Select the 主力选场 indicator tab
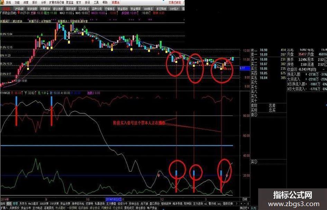The image size is (327, 210). pyautogui.click(x=198, y=204)
